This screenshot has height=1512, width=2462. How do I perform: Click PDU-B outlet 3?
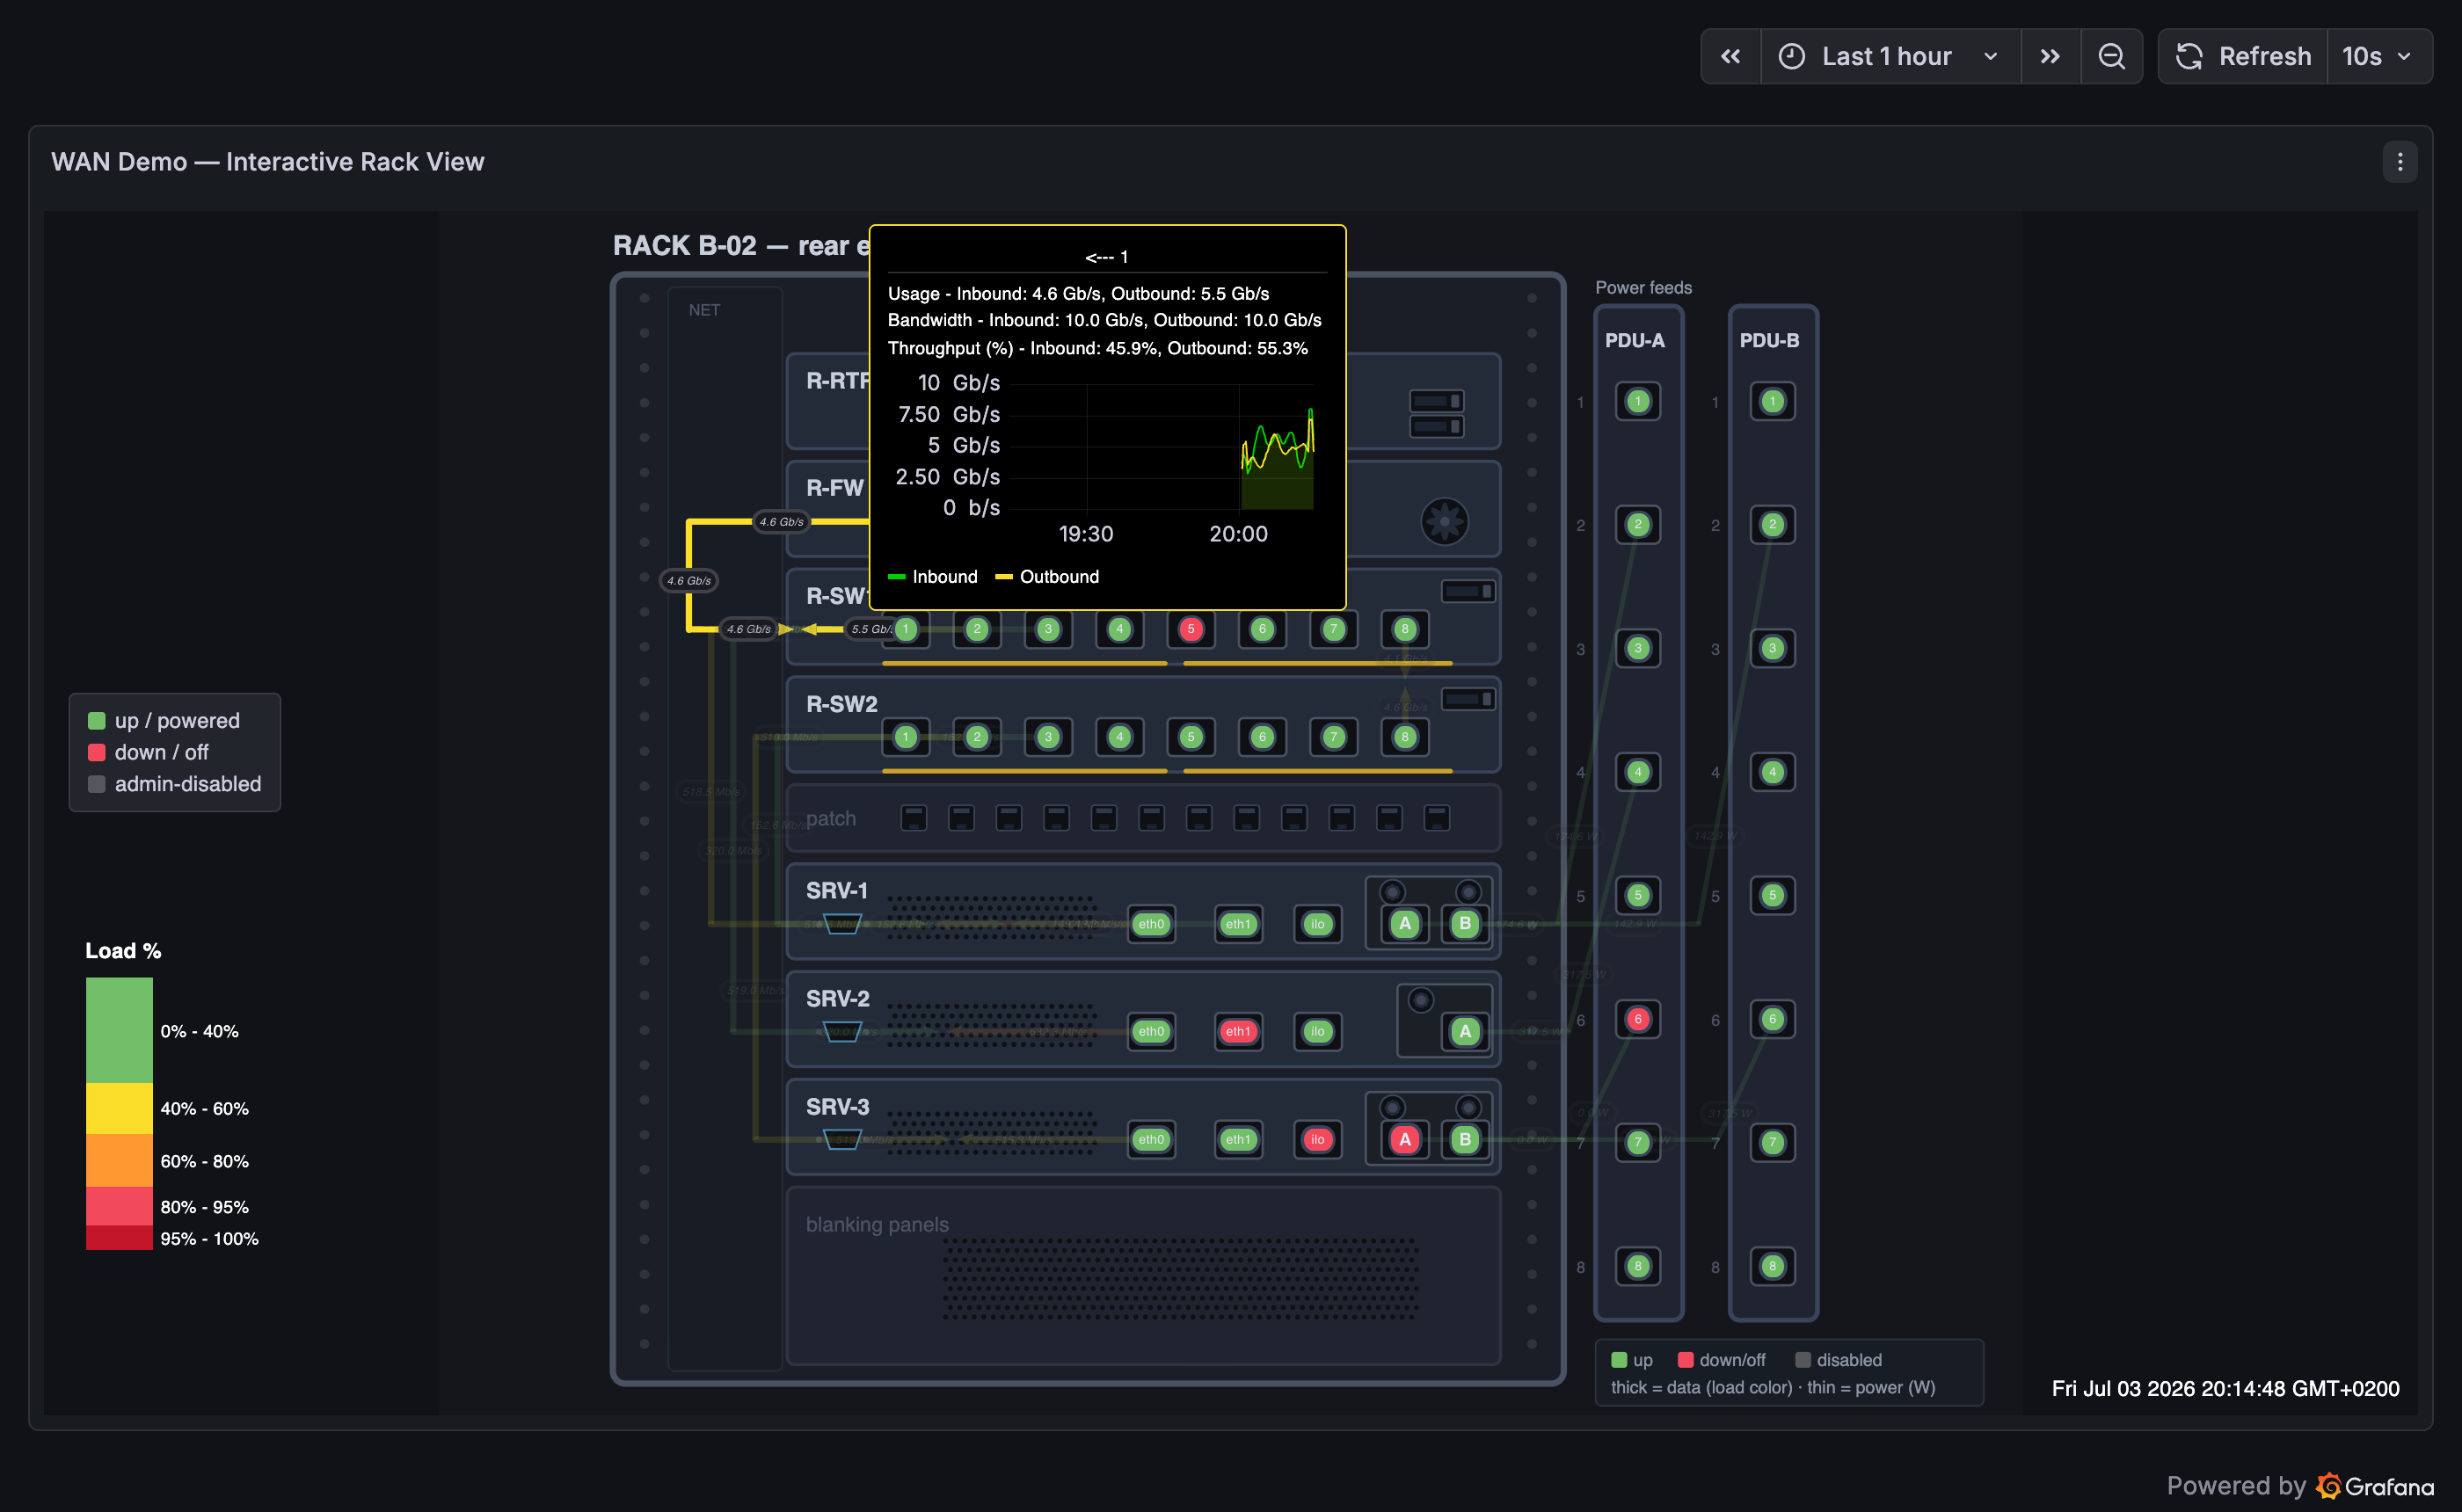(1773, 648)
